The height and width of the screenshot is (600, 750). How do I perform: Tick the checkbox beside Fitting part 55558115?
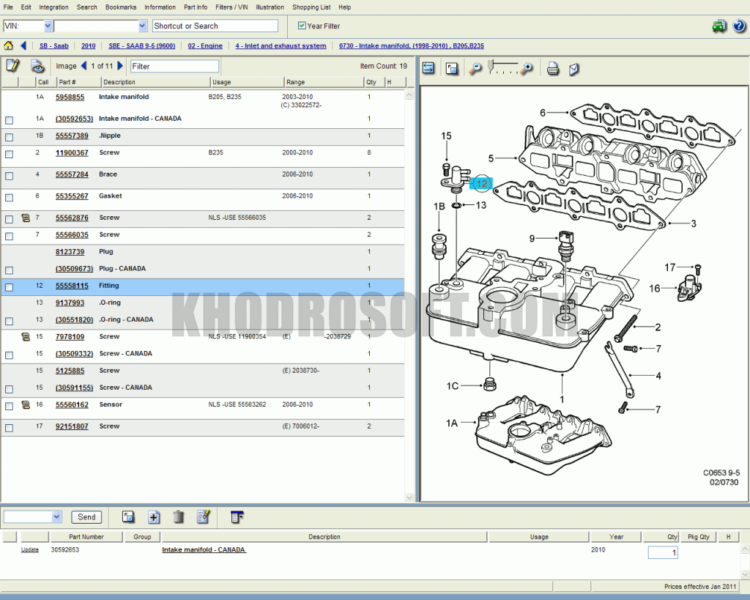click(x=9, y=287)
